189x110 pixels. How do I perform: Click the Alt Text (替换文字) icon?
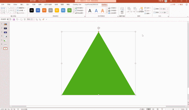click(x=122, y=11)
